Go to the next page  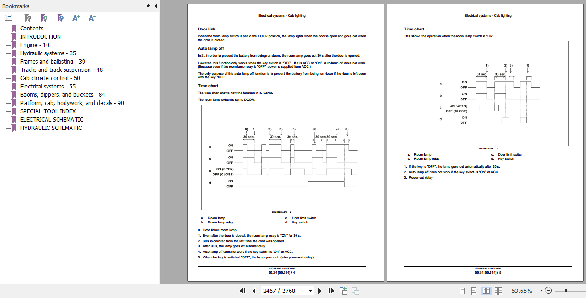320,291
